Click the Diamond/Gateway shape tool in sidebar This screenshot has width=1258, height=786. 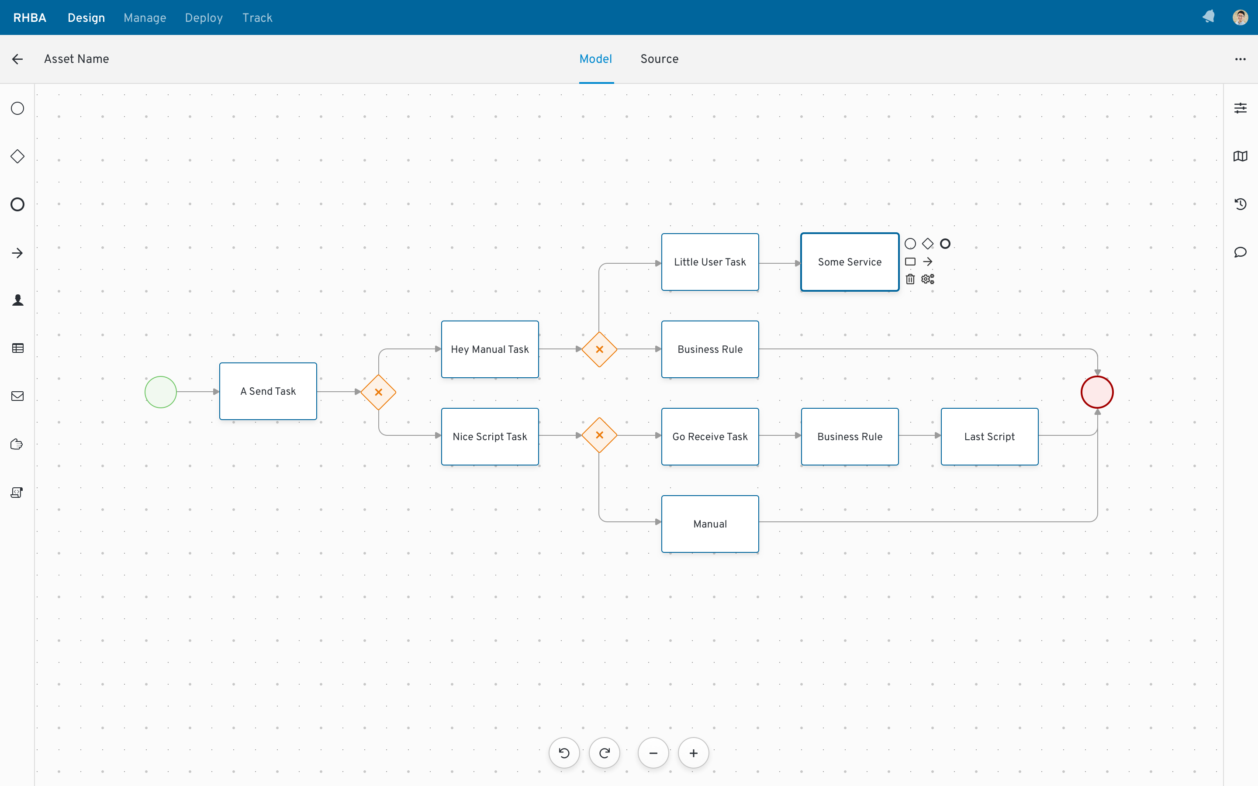(x=17, y=156)
